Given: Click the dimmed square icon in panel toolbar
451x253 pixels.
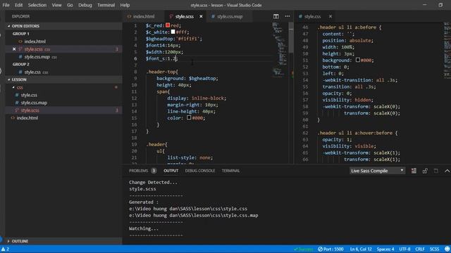Looking at the screenshot, I should (x=436, y=171).
